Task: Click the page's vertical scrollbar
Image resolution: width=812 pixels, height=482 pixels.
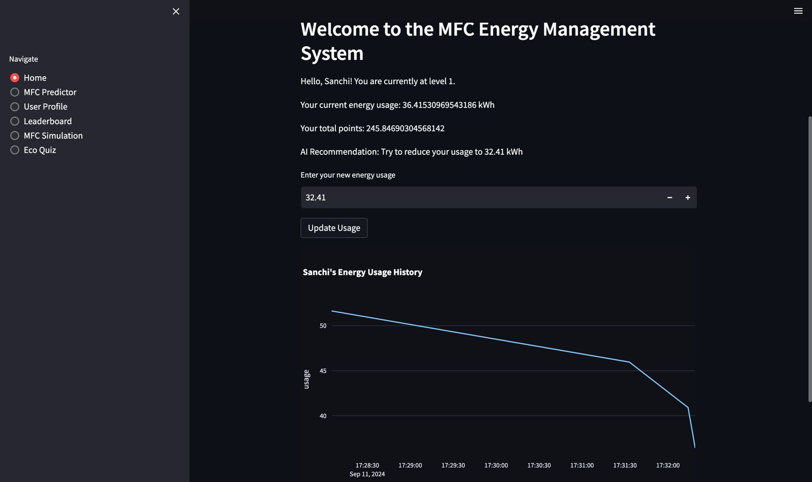Action: [809, 259]
